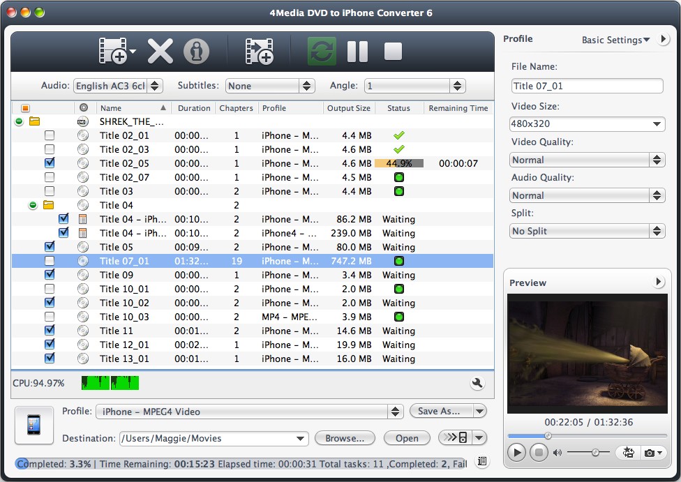Image resolution: width=681 pixels, height=482 pixels.
Task: Open the wrench settings icon beside CPU usage
Action: [x=477, y=383]
